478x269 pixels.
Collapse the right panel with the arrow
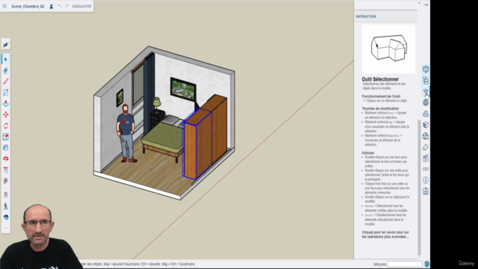pyautogui.click(x=426, y=5)
